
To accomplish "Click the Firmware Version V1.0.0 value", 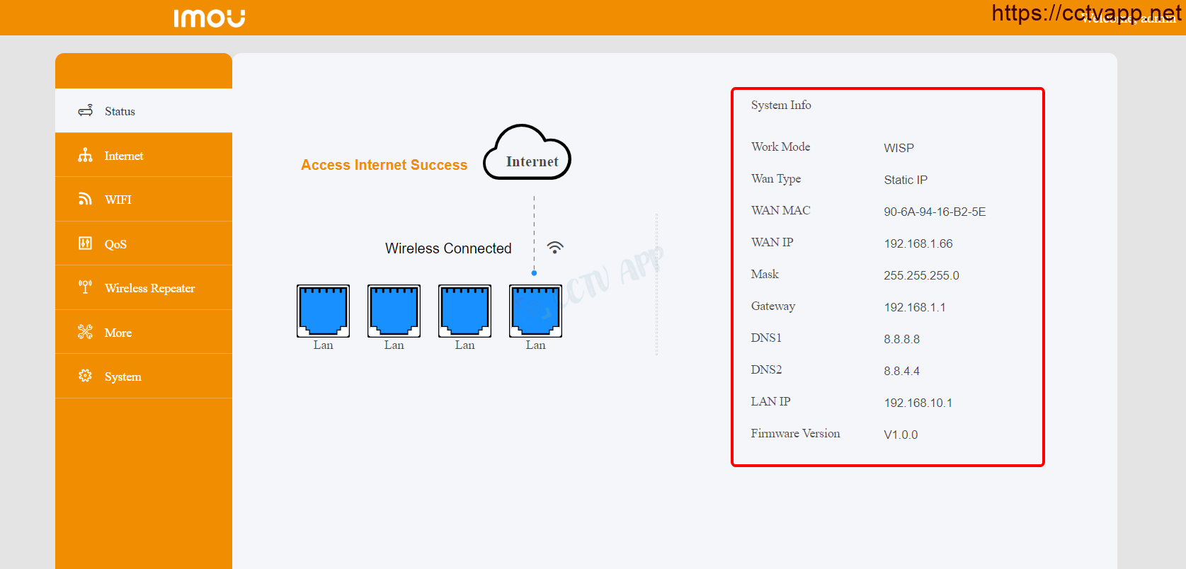I will [901, 435].
